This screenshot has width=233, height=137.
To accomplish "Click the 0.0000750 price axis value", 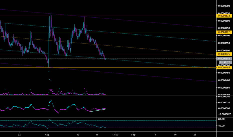I will pos(224,28).
